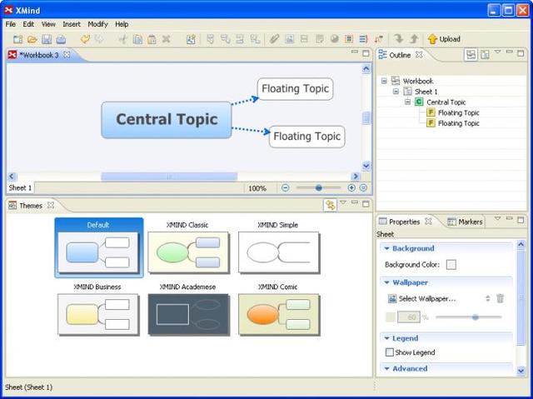Click the Redo arrow icon

click(99, 39)
